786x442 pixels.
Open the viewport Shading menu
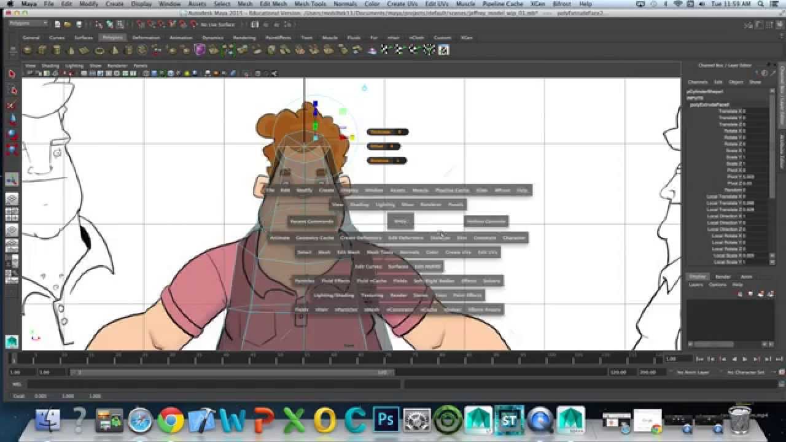[x=50, y=65]
